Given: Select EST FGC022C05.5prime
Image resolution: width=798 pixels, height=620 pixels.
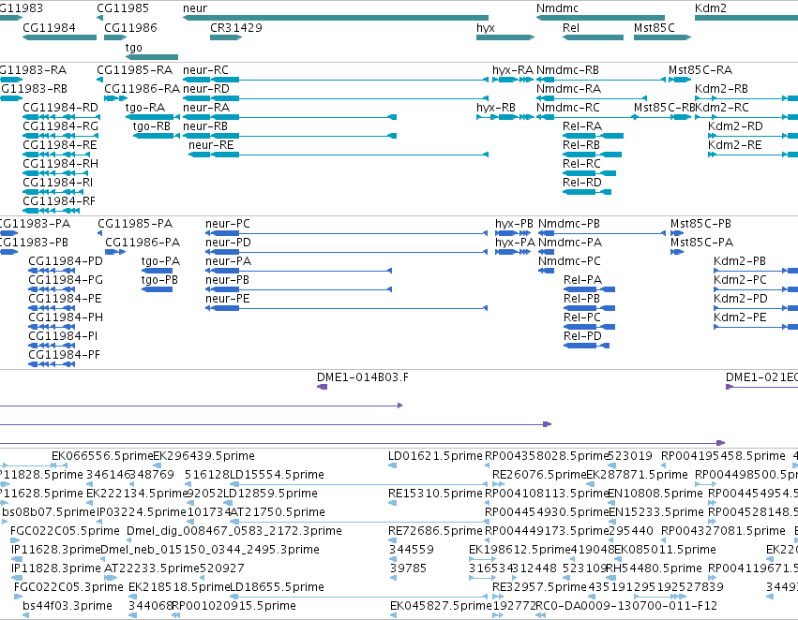Looking at the screenshot, I should pos(14,540).
